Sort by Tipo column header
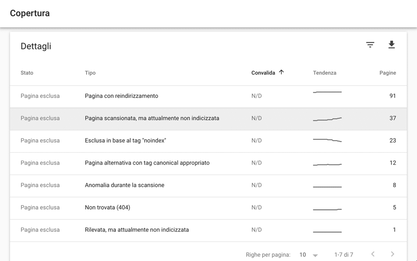Screen dimensions: 417x261 click(90, 73)
